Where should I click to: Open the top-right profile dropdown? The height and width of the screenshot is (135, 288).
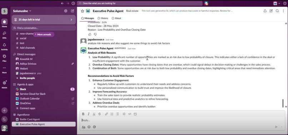coord(277,3)
